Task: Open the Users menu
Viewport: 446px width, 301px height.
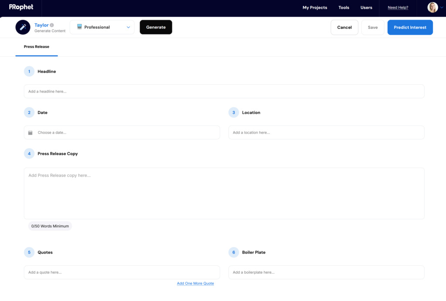Action: [366, 8]
